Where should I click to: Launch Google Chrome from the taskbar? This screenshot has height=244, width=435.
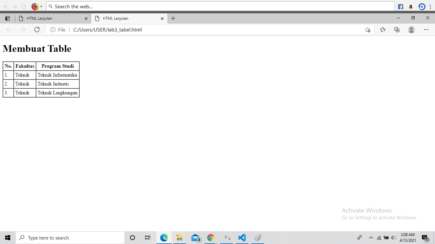click(x=210, y=237)
